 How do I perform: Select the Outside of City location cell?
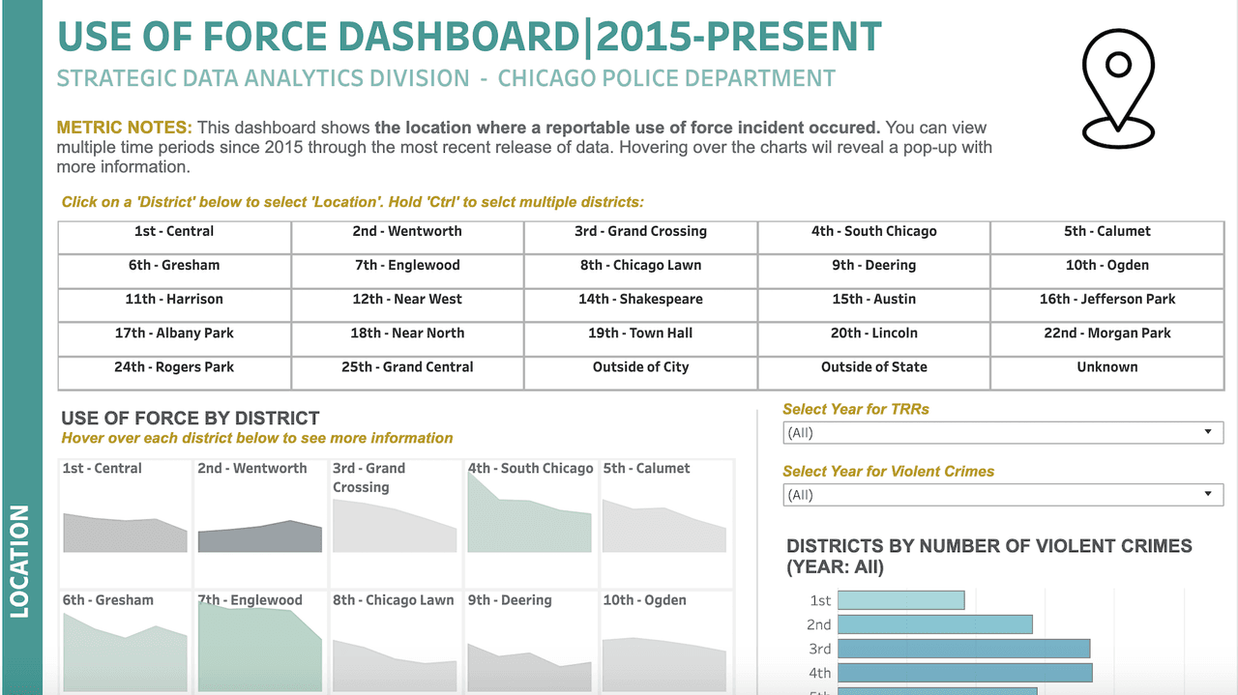coord(640,367)
